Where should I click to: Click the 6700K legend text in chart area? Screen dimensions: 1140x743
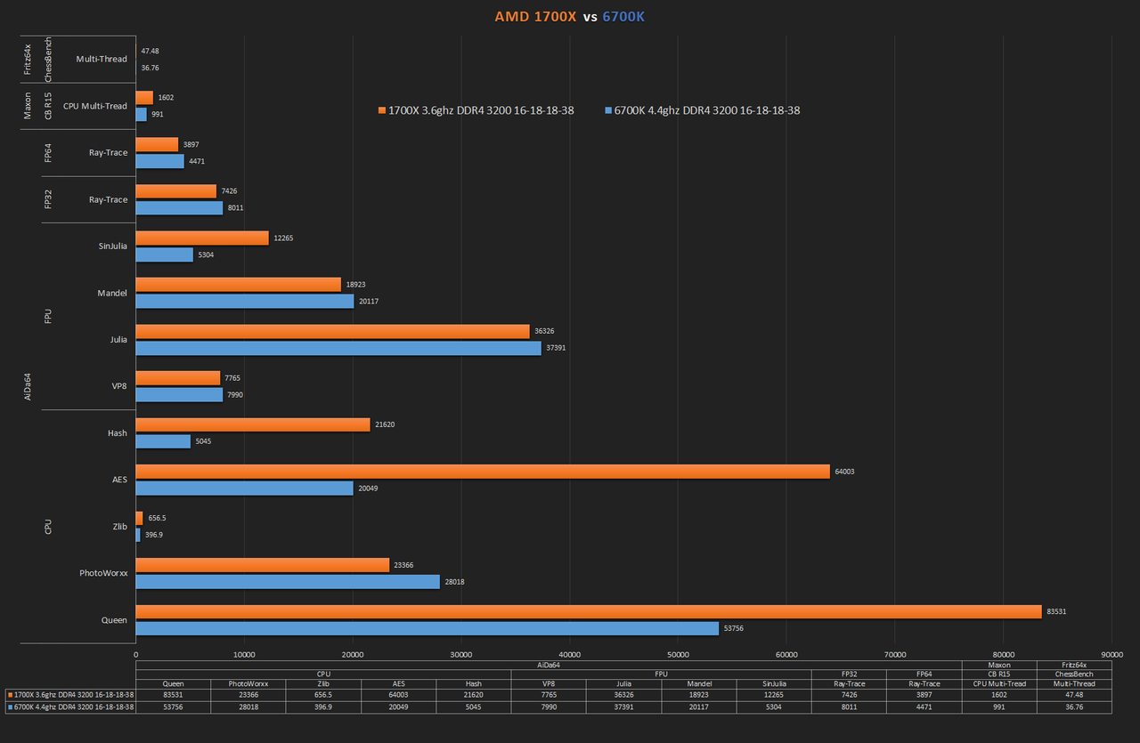(706, 111)
